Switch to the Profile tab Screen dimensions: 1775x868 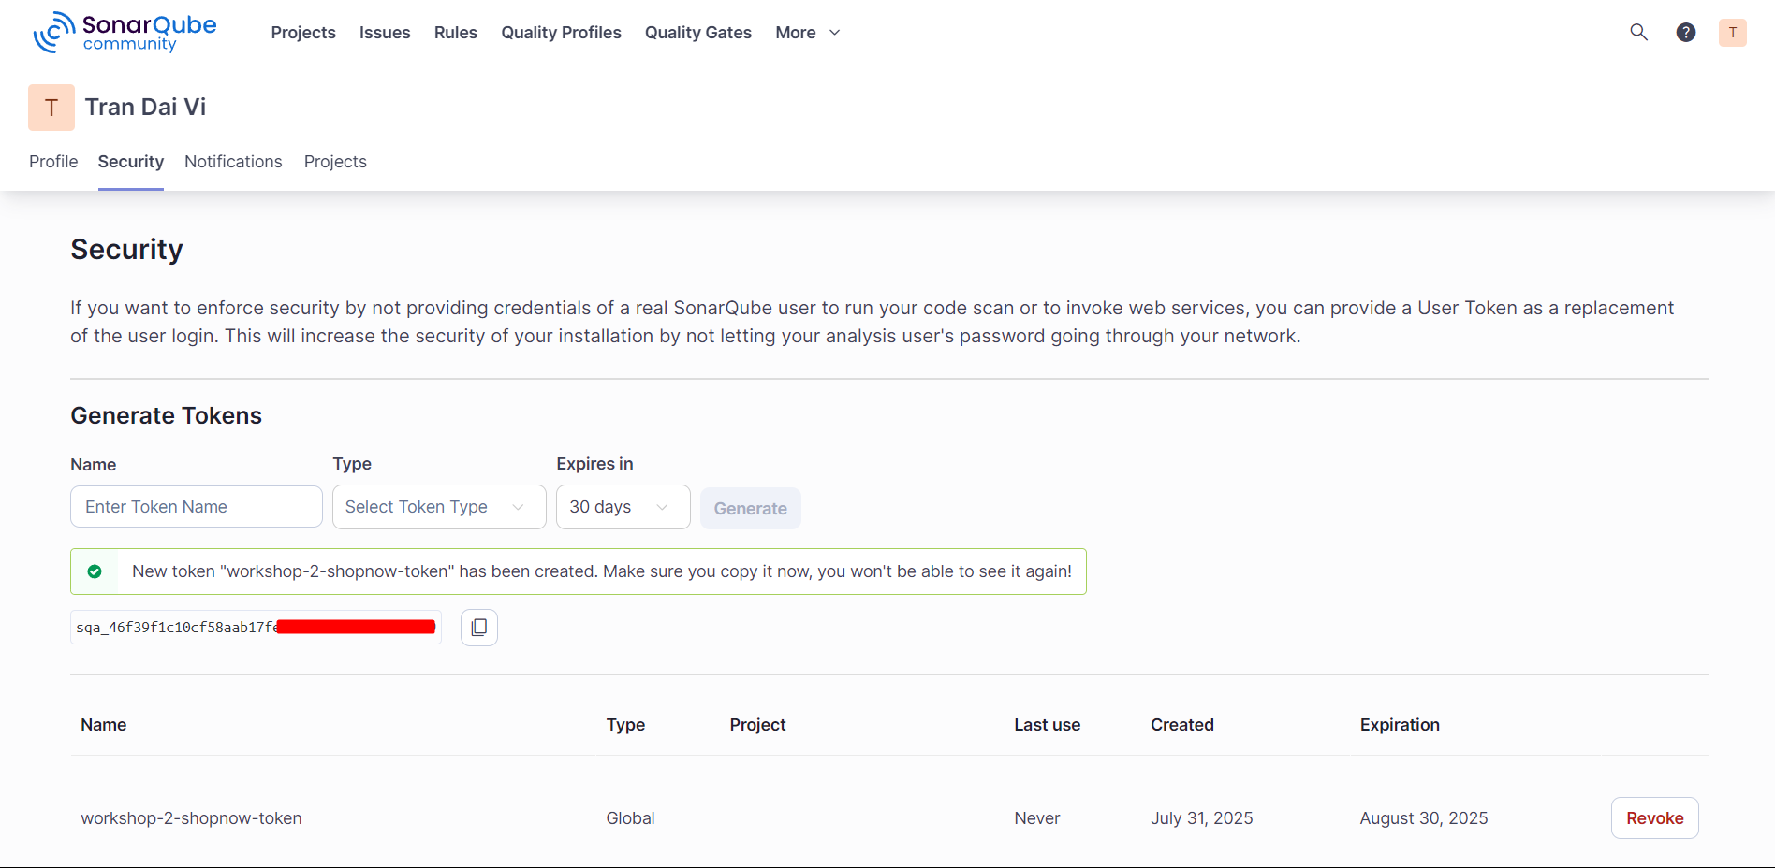(x=53, y=162)
